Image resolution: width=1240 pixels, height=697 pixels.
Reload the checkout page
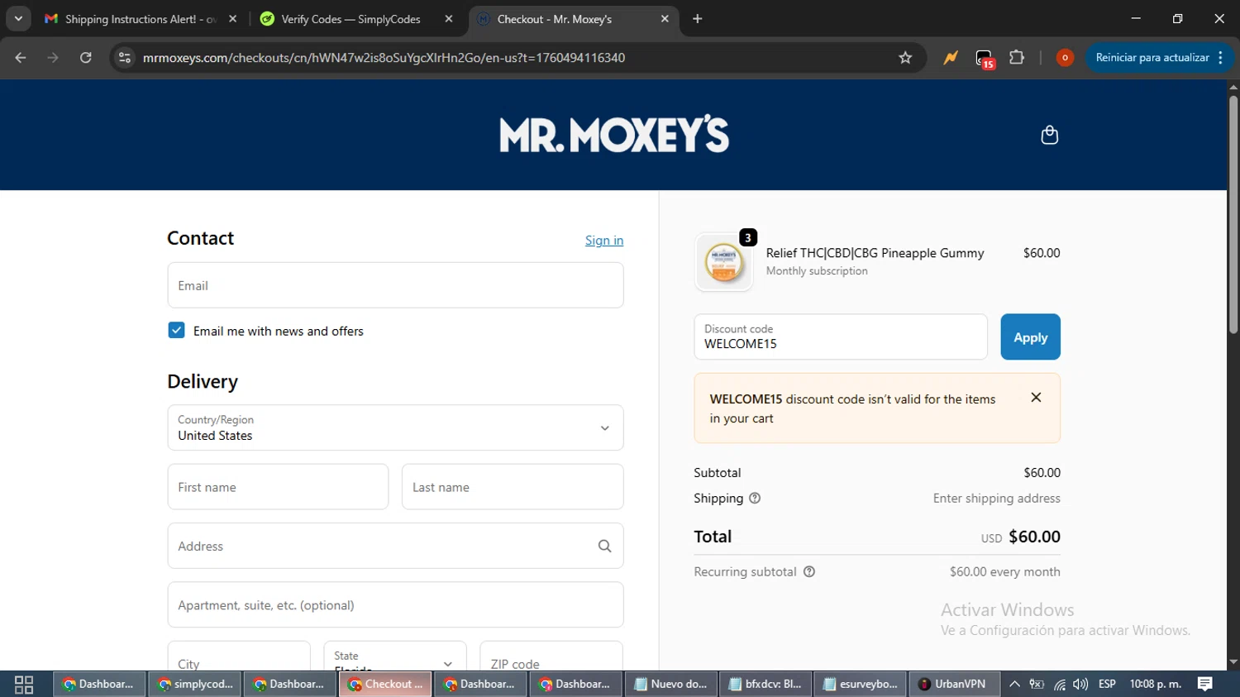(x=85, y=57)
